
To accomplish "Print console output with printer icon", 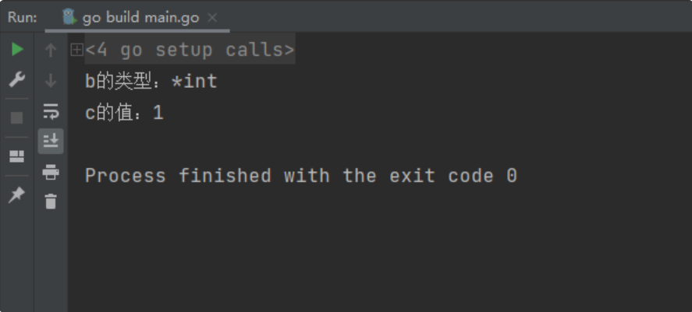I will (51, 172).
